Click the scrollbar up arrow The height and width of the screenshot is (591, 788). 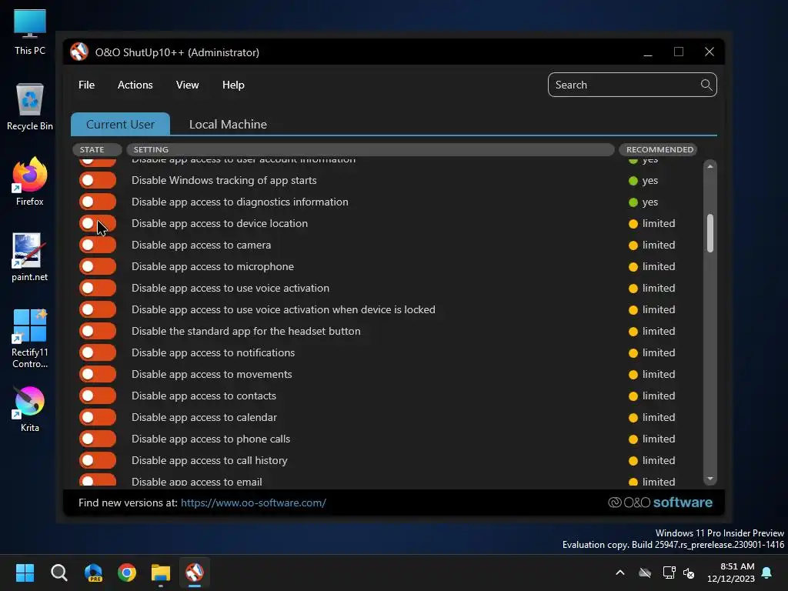pos(710,166)
